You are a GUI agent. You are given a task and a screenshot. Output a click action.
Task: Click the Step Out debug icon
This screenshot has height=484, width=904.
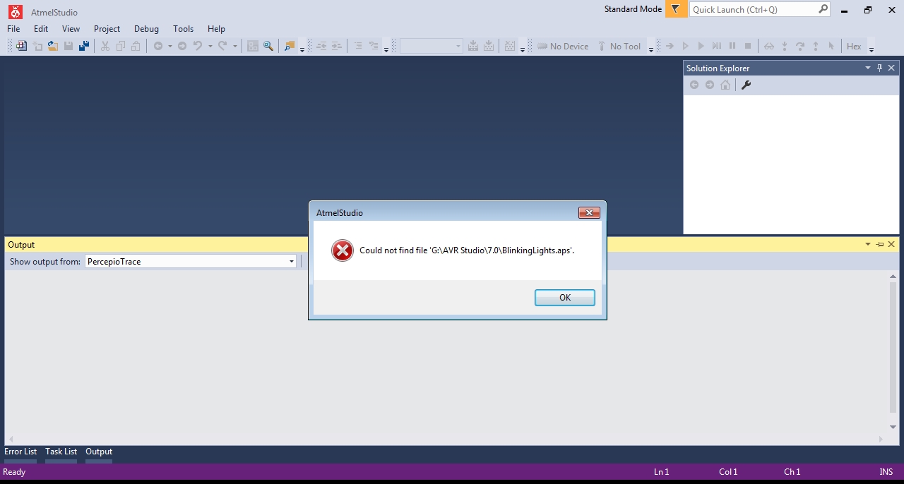(x=816, y=46)
